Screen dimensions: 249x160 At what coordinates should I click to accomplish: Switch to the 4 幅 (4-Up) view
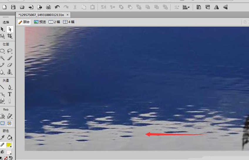[x=69, y=22]
